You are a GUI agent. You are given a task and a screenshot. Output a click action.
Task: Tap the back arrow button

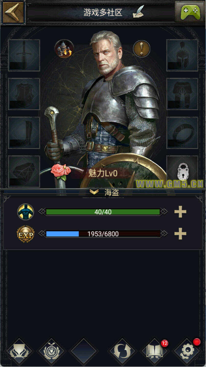pos(13,12)
